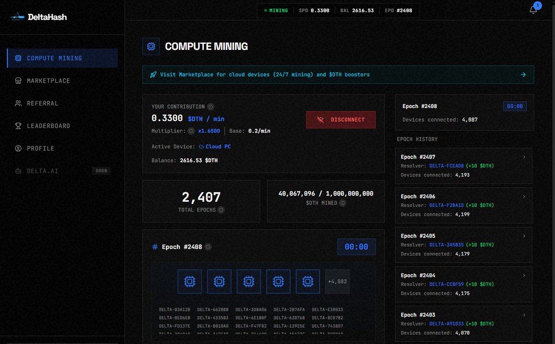Click device ID DELTA-2B7AFA in the list

click(x=288, y=309)
